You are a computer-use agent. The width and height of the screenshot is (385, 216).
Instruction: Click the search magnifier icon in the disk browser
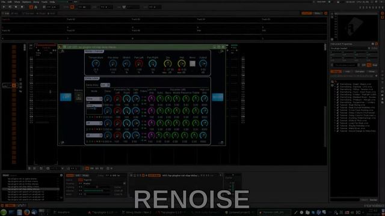click(x=332, y=82)
